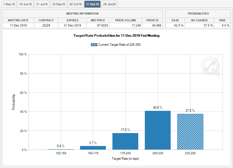Click the 200-225 bar showing 40.8 %
This screenshot has width=233, height=168.
click(x=158, y=130)
